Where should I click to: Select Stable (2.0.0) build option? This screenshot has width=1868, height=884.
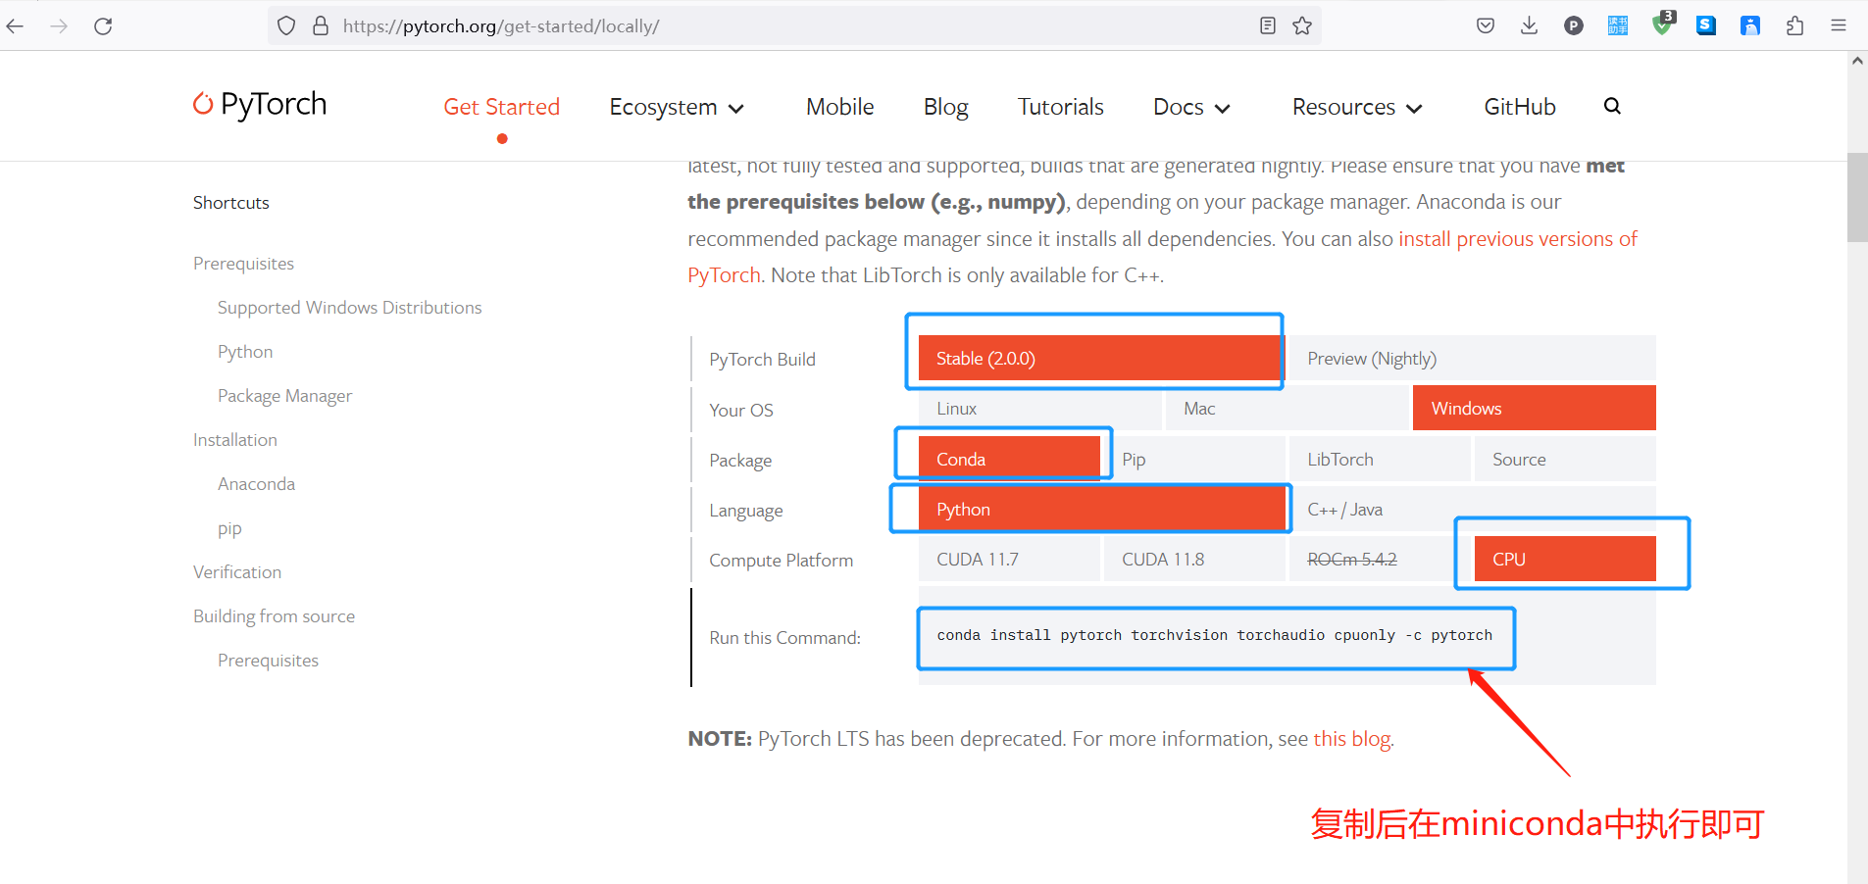tap(1100, 359)
